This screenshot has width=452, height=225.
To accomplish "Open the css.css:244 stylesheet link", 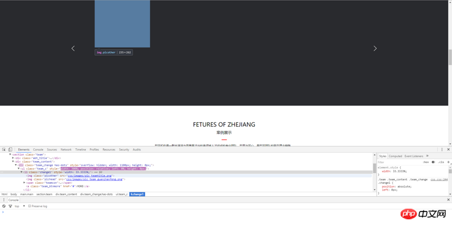I will [x=439, y=179].
